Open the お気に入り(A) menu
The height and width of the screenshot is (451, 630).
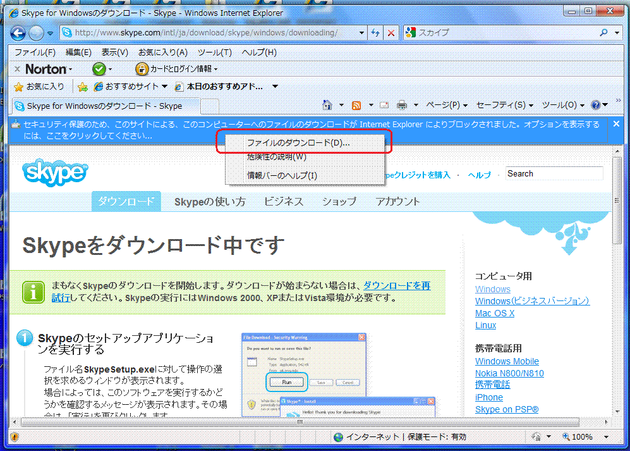163,53
